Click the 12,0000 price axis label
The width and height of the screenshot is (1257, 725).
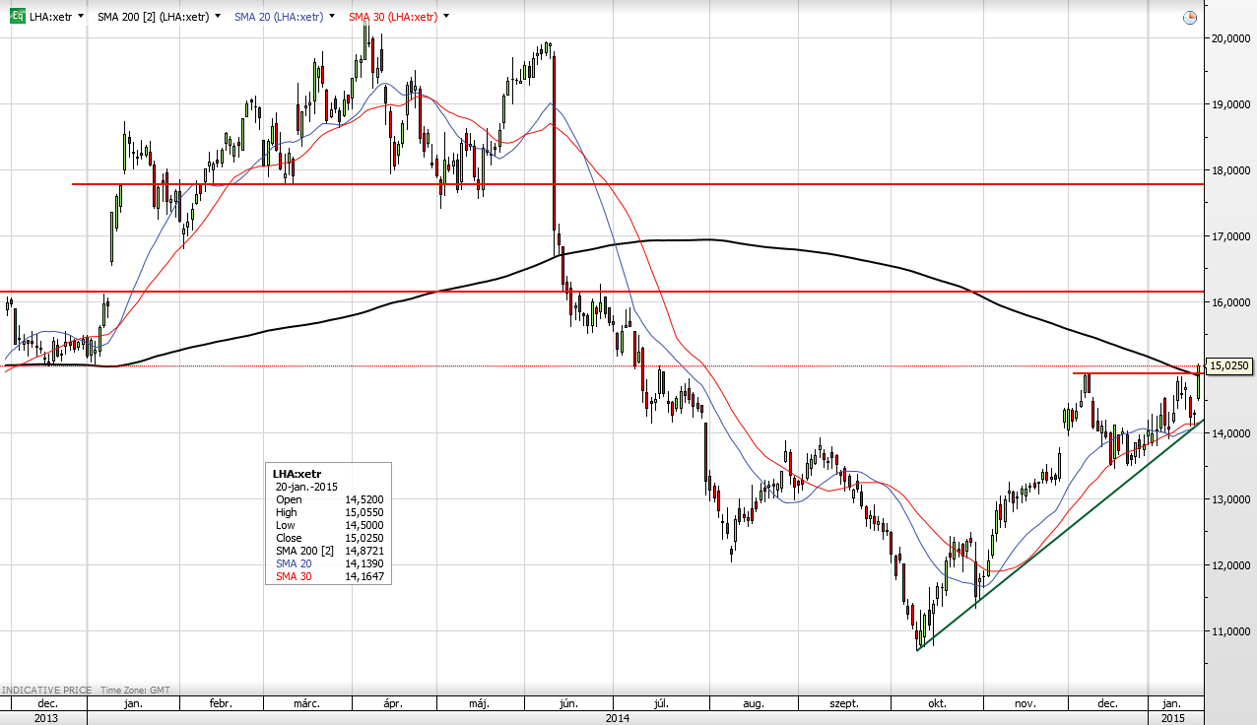pyautogui.click(x=1232, y=565)
